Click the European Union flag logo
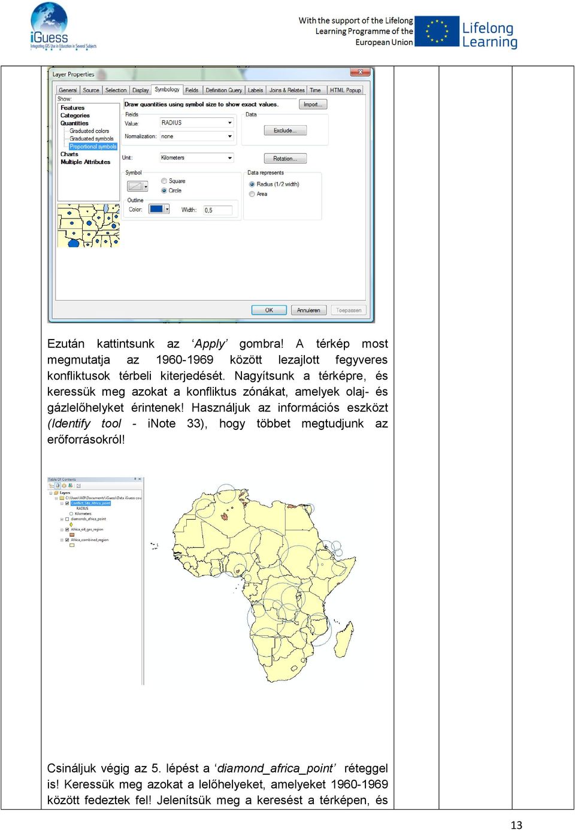Screen dimensions: 575x830 point(437,31)
